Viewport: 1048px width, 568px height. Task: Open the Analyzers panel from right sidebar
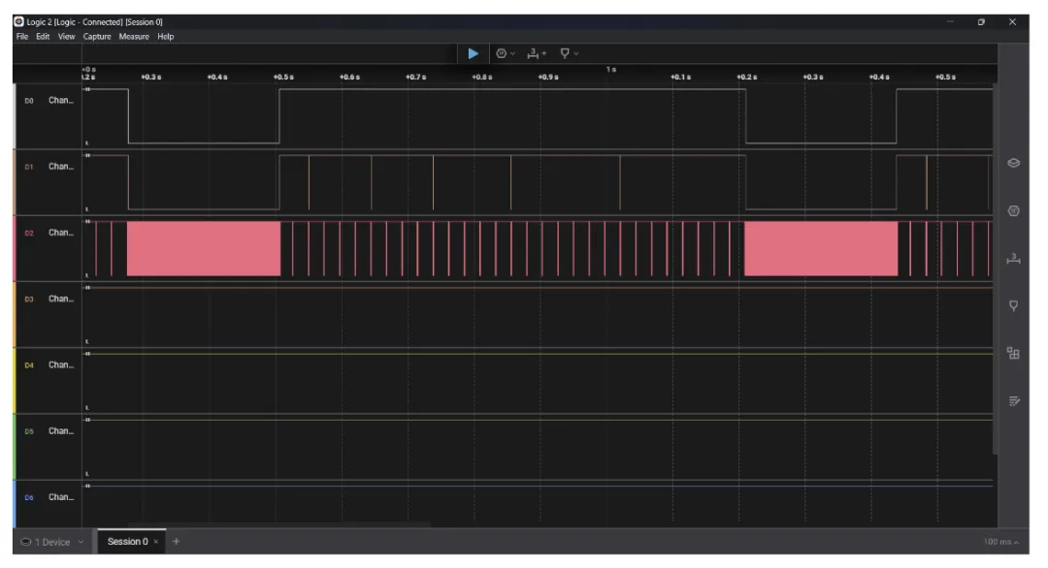tap(1013, 211)
